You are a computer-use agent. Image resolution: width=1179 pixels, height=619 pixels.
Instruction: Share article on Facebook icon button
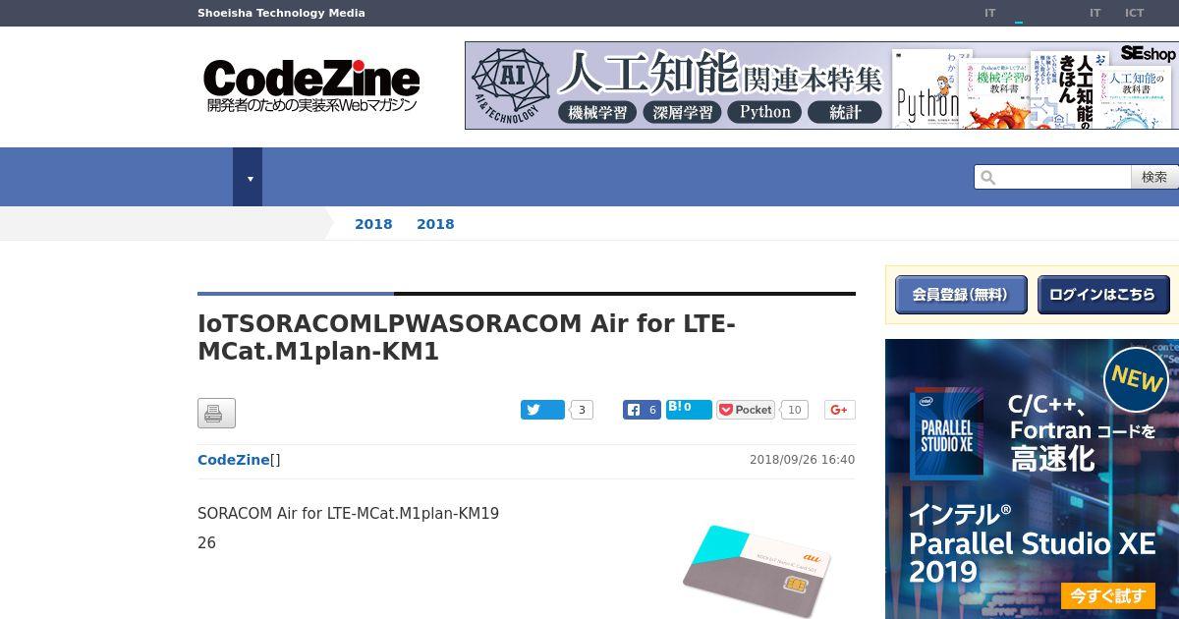642,410
